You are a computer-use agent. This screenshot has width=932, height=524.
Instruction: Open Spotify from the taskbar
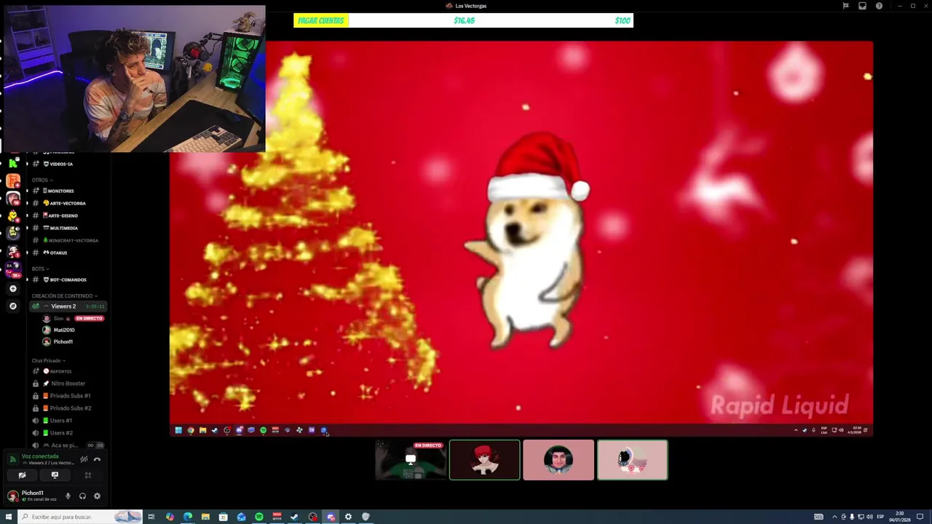coord(259,517)
